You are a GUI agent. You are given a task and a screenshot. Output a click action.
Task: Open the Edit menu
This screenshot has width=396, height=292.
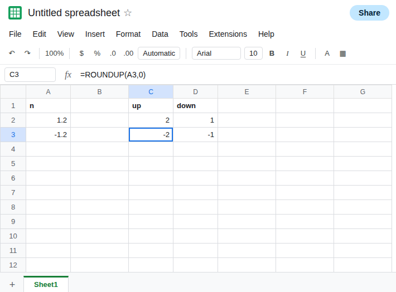tap(40, 34)
